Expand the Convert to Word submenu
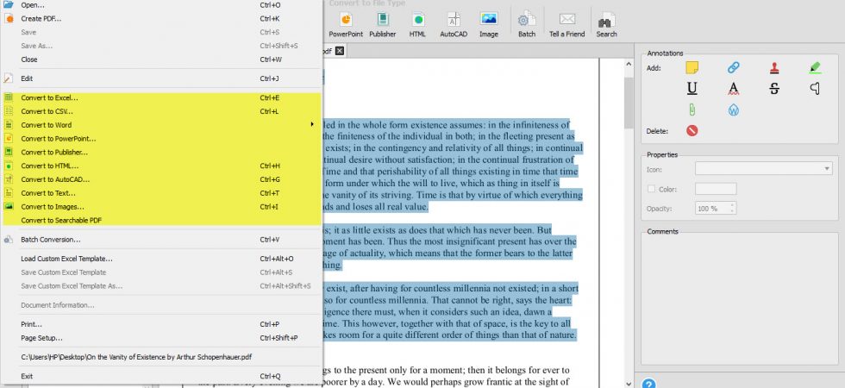The height and width of the screenshot is (388, 845). [162, 125]
